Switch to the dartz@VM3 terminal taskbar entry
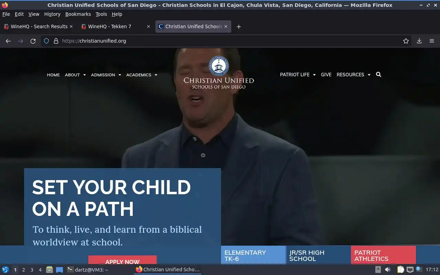Image resolution: width=440 pixels, height=275 pixels. (x=88, y=270)
